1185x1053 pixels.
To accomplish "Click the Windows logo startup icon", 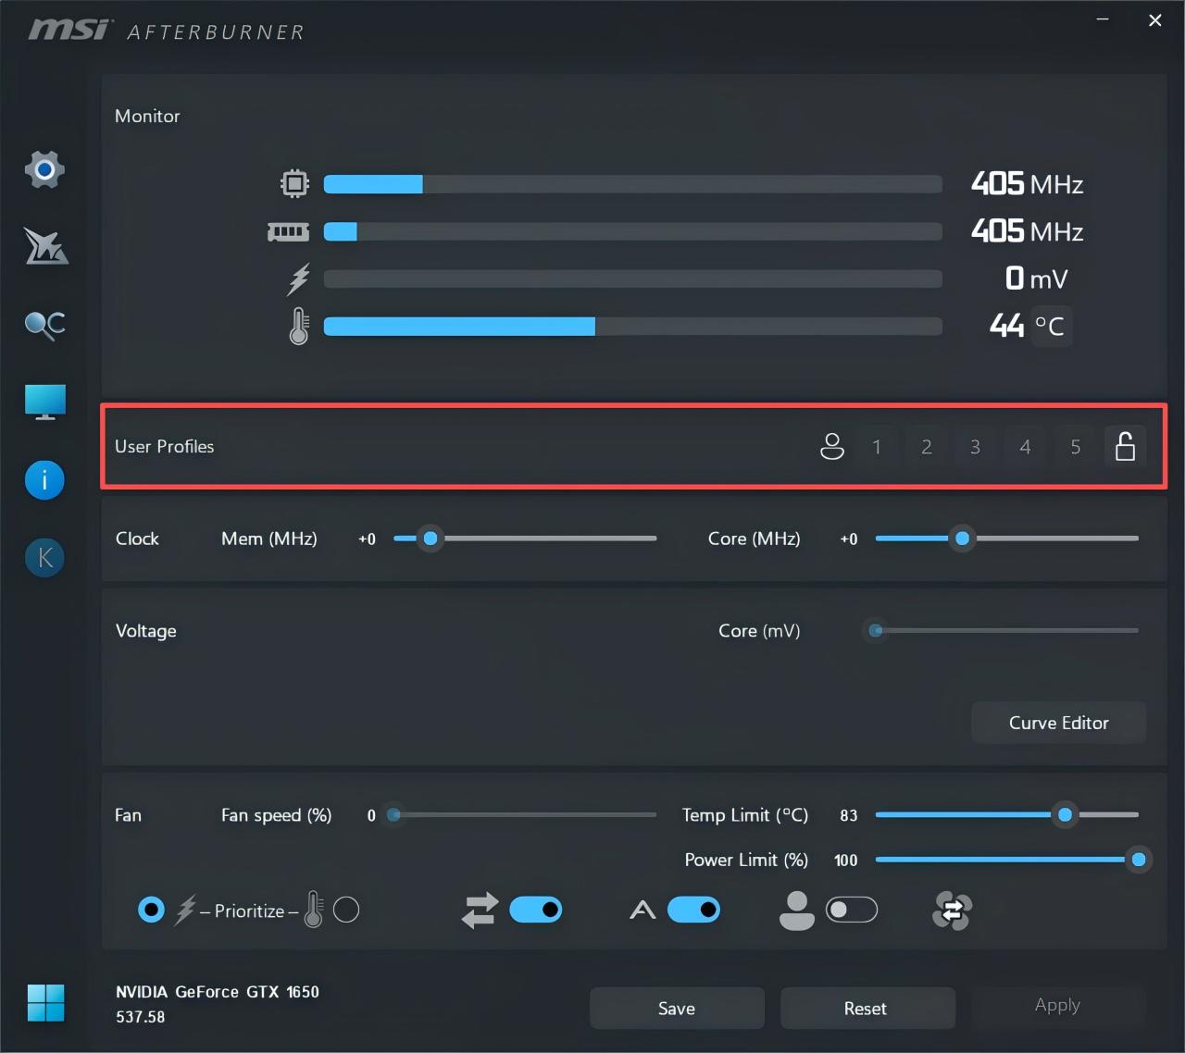I will [45, 1003].
